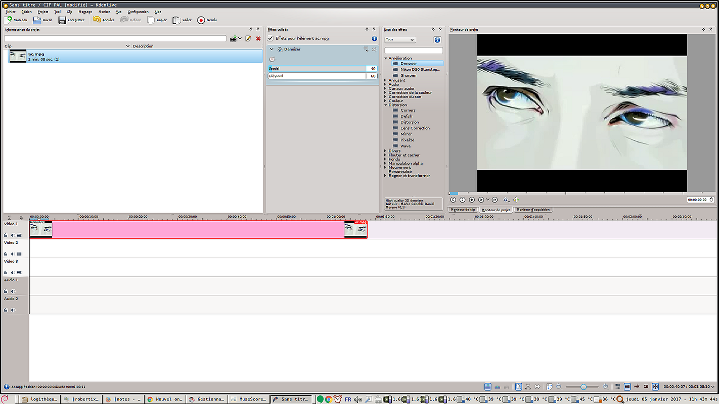Switch to Moniteur d'acquisition tab

point(533,210)
